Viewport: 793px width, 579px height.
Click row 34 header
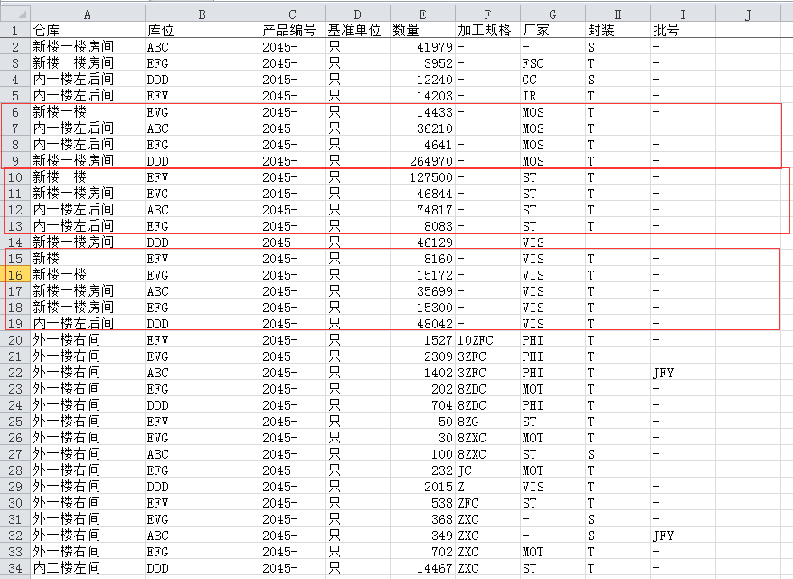tap(14, 567)
